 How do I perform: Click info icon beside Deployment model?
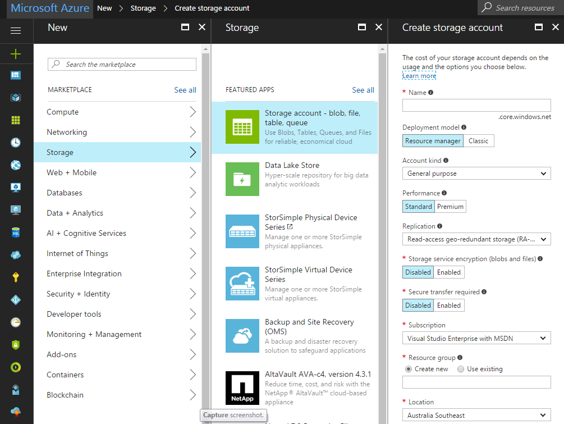click(464, 127)
